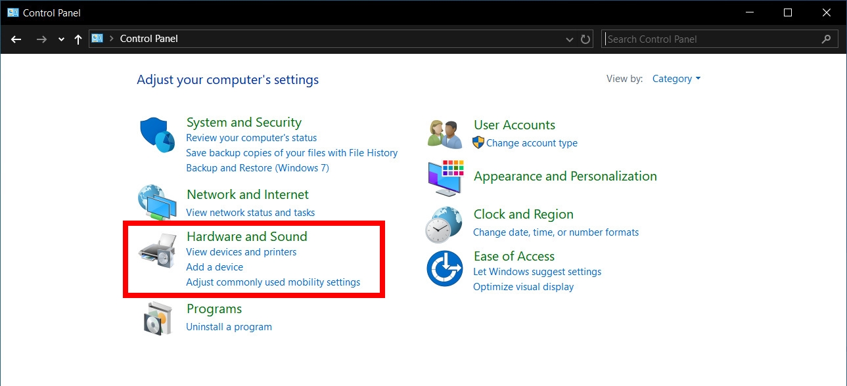Open the System and Security shield icon
Image resolution: width=847 pixels, height=386 pixels.
[158, 135]
